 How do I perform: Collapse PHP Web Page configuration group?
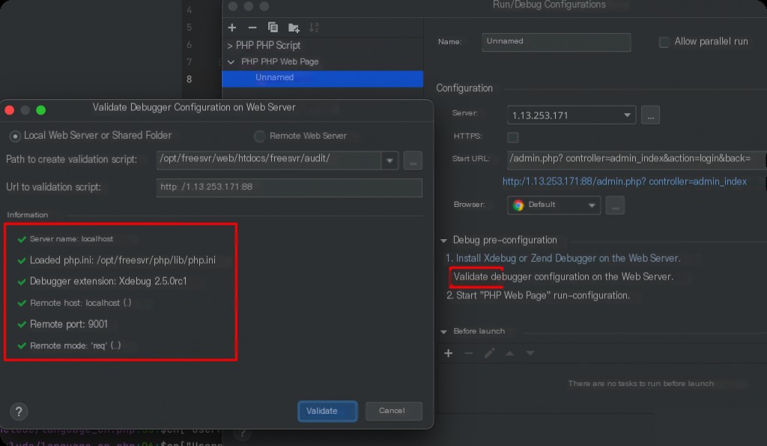[x=231, y=62]
